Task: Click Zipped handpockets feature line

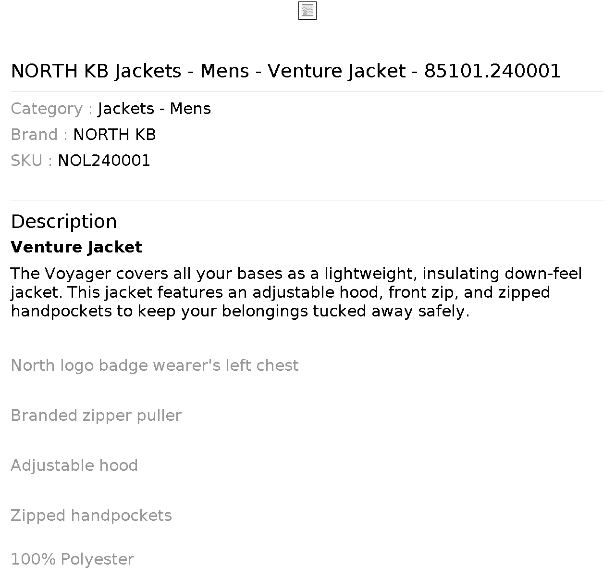Action: click(91, 516)
